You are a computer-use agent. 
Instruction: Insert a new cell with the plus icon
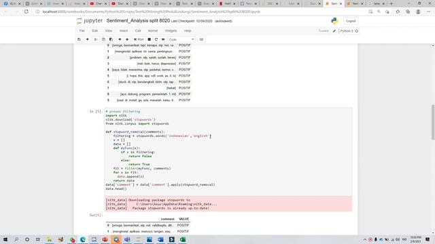click(88, 39)
